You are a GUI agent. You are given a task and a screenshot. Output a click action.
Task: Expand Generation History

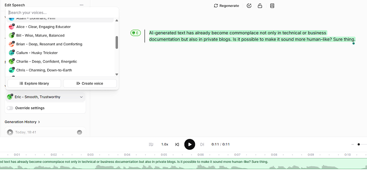click(x=22, y=122)
